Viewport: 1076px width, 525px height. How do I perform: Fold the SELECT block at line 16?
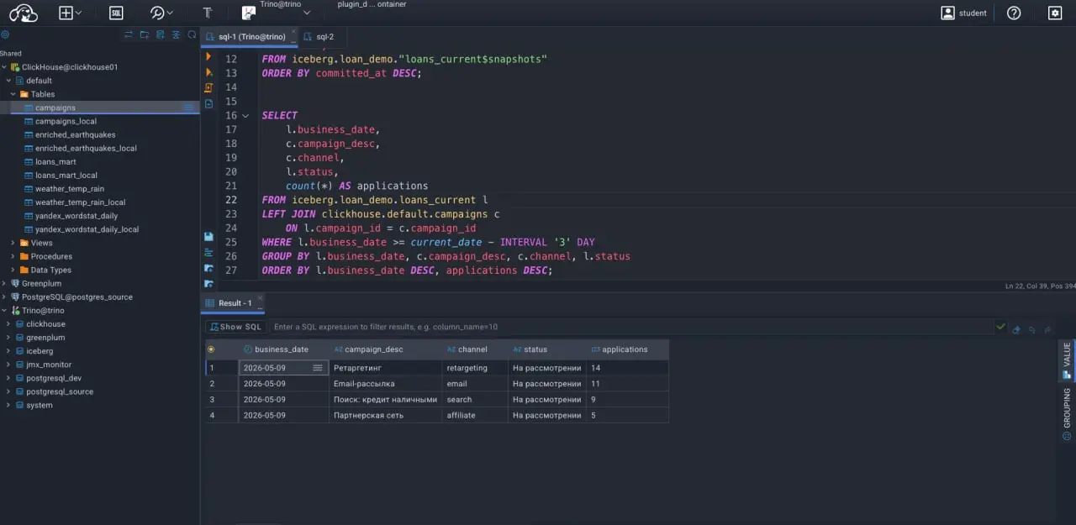coord(245,116)
